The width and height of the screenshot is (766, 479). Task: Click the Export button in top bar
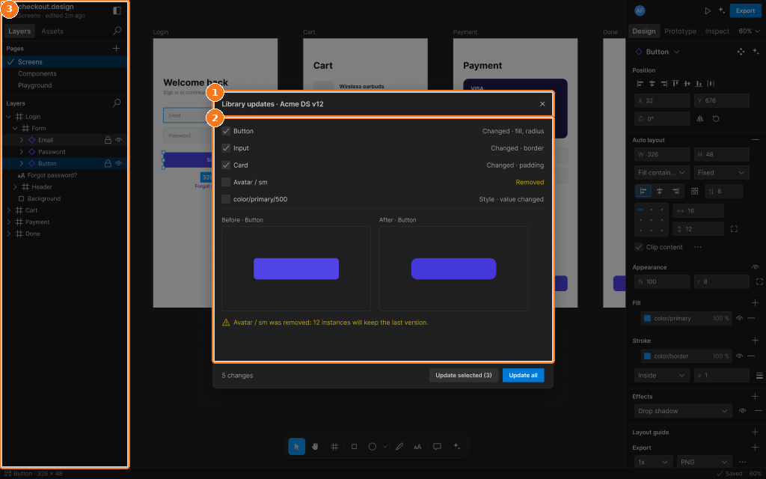pyautogui.click(x=745, y=10)
